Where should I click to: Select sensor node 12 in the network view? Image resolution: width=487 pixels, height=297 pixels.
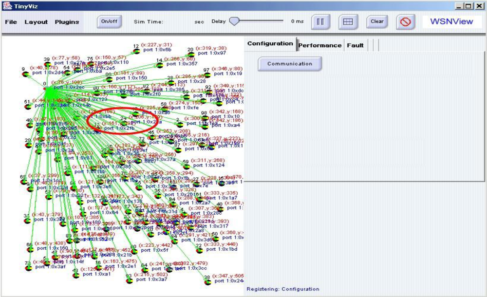click(x=137, y=51)
